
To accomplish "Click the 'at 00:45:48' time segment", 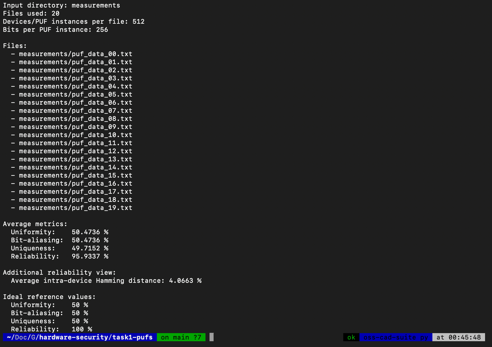I will click(459, 337).
